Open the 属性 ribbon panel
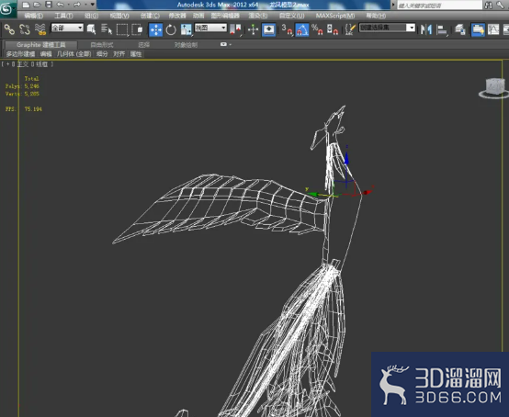The width and height of the screenshot is (509, 417). [x=136, y=54]
